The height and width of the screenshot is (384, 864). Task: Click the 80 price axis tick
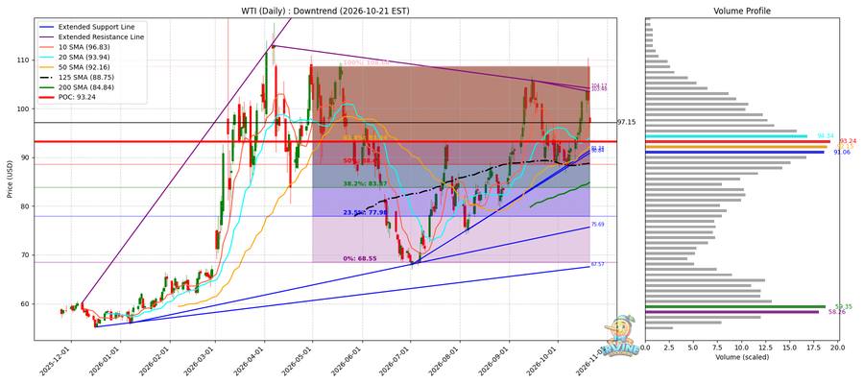(27, 206)
